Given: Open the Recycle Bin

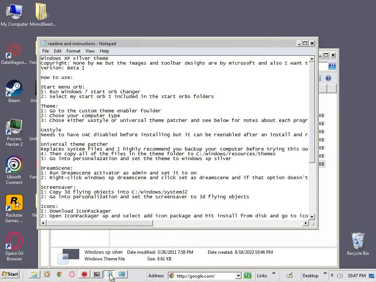Looking at the screenshot, I should click(x=358, y=244).
